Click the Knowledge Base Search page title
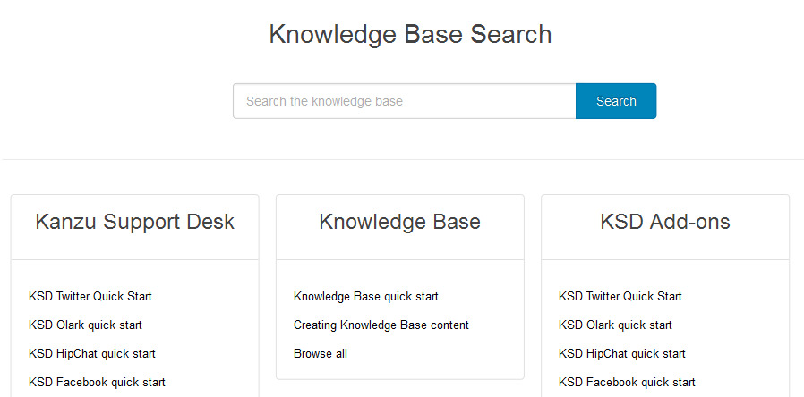Viewport: 804px width, 397px height. tap(410, 34)
